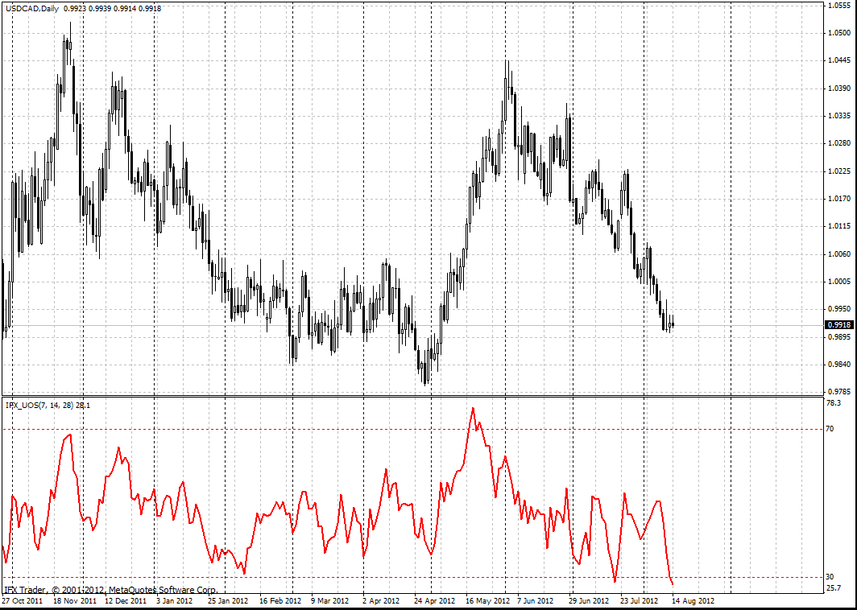Click the 30 oversold level label
The width and height of the screenshot is (857, 610).
830,577
